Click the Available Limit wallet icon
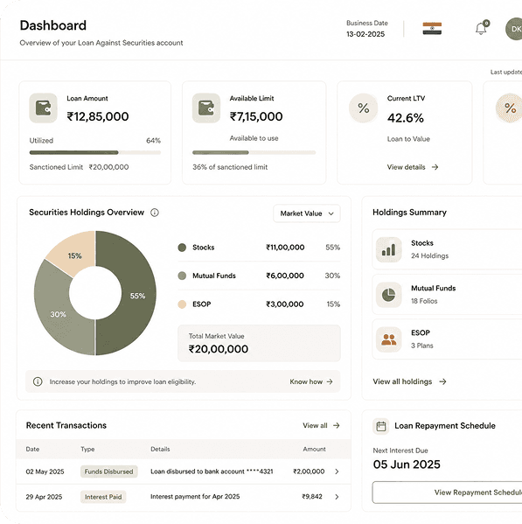This screenshot has width=522, height=524. pyautogui.click(x=206, y=108)
